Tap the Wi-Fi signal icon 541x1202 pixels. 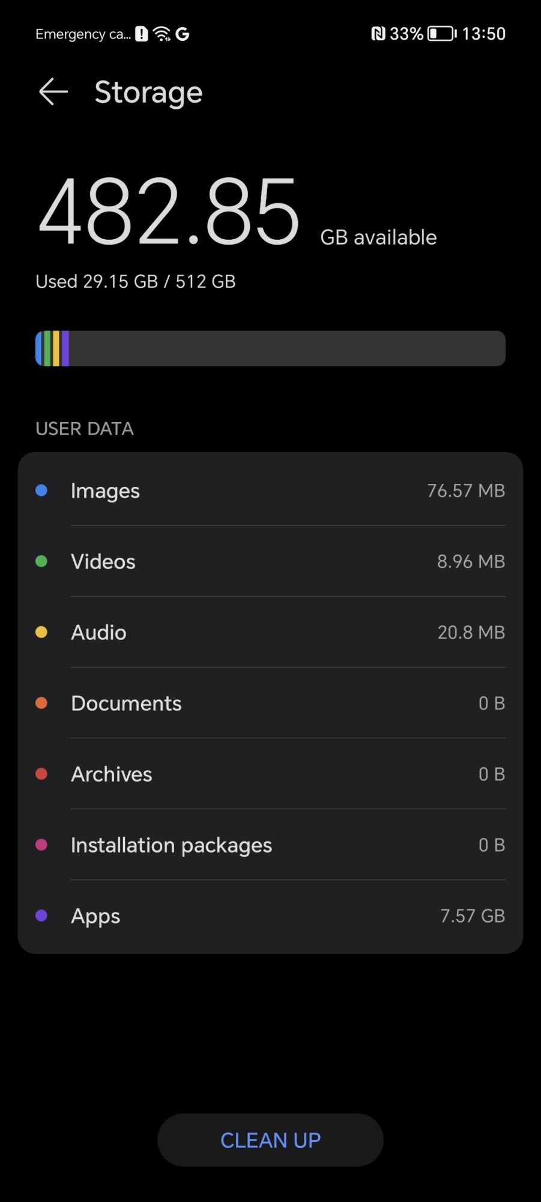pos(162,34)
